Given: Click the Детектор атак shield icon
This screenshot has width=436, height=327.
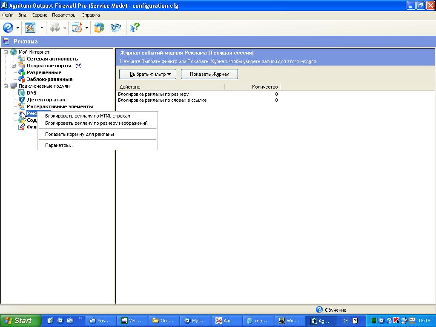Looking at the screenshot, I should 22,100.
